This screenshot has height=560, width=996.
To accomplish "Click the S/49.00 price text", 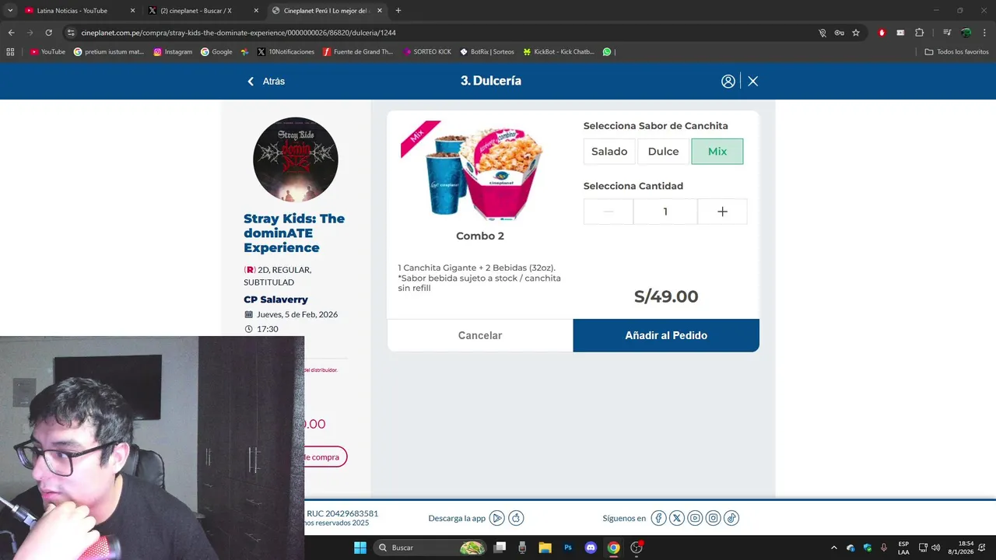I will click(666, 296).
